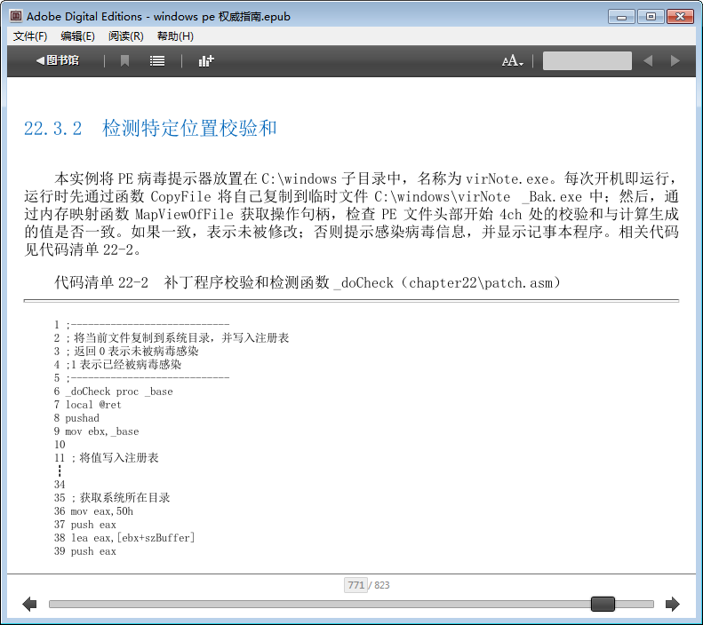Open the 阅读(R) menu
This screenshot has width=703, height=625.
click(126, 36)
